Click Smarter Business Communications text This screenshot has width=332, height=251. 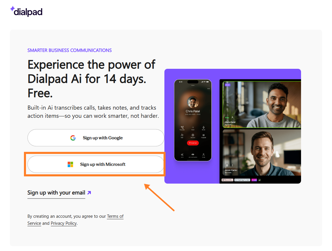click(69, 50)
